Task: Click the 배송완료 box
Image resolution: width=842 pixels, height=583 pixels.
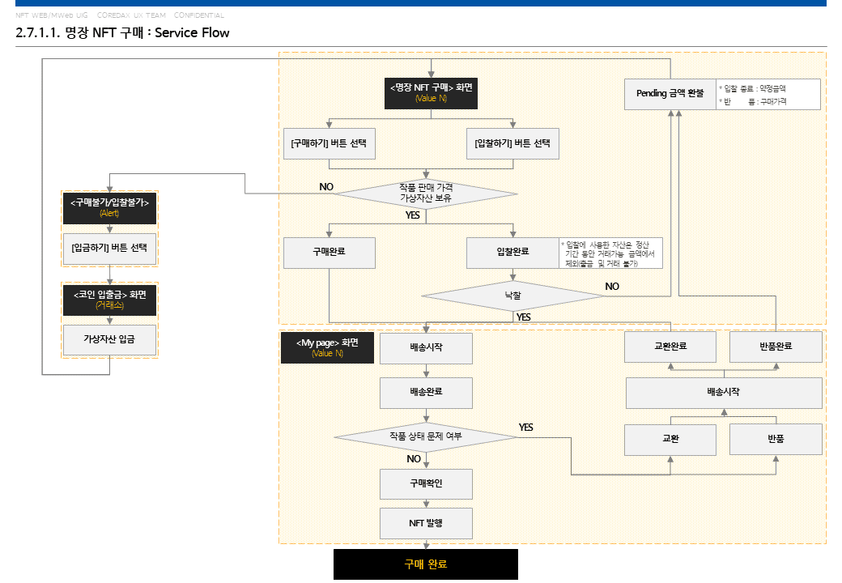Action: (x=426, y=393)
